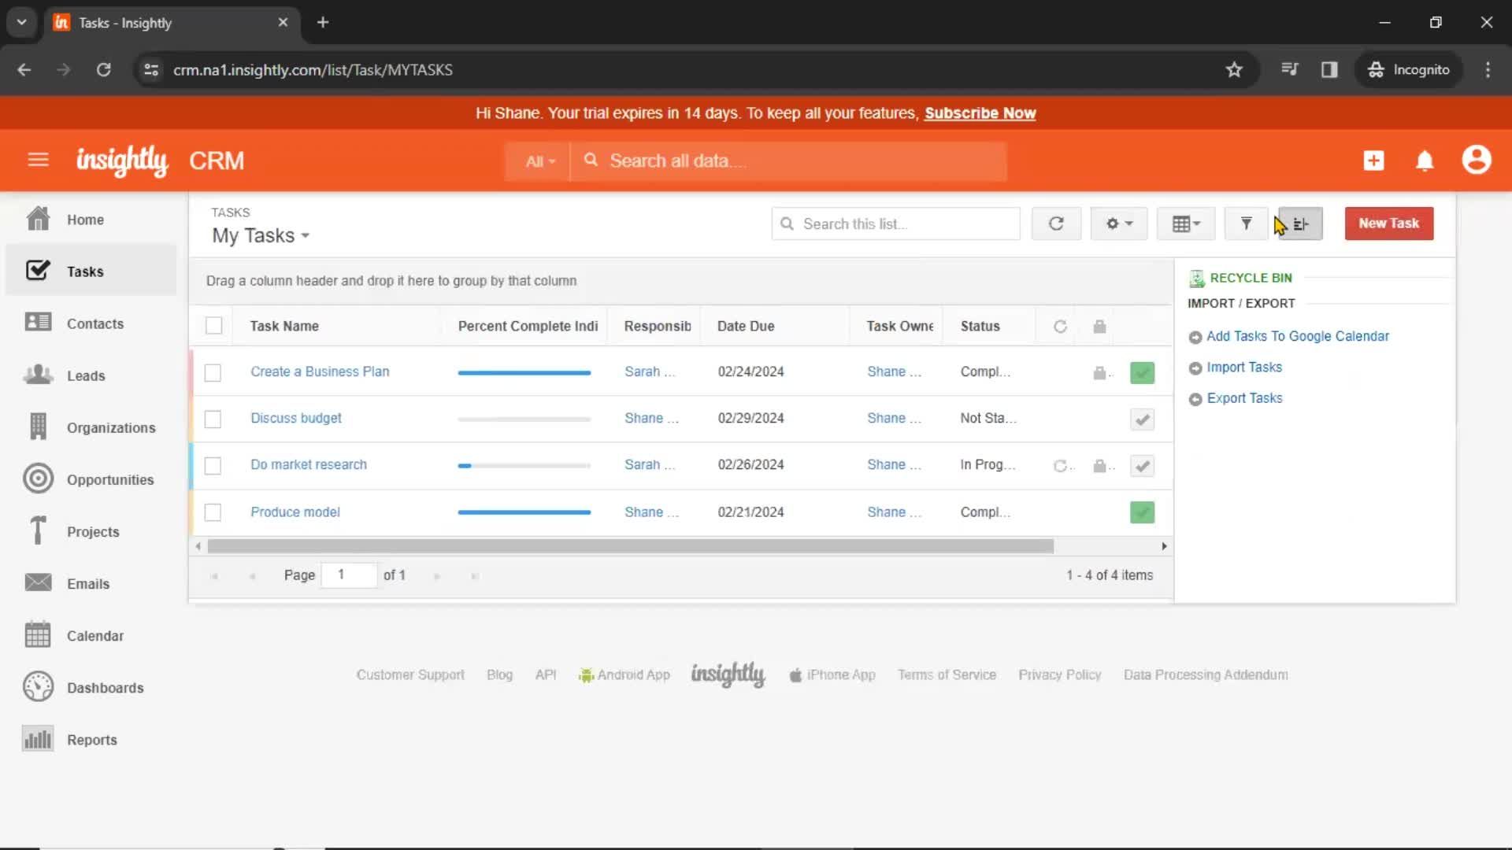Click the Subscribe Now link
This screenshot has width=1512, height=850.
(980, 113)
